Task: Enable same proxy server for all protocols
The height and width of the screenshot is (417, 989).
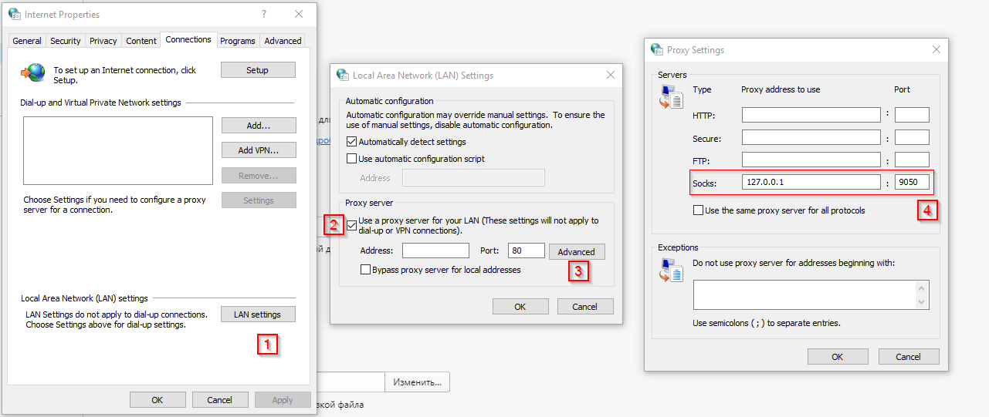Action: click(699, 210)
